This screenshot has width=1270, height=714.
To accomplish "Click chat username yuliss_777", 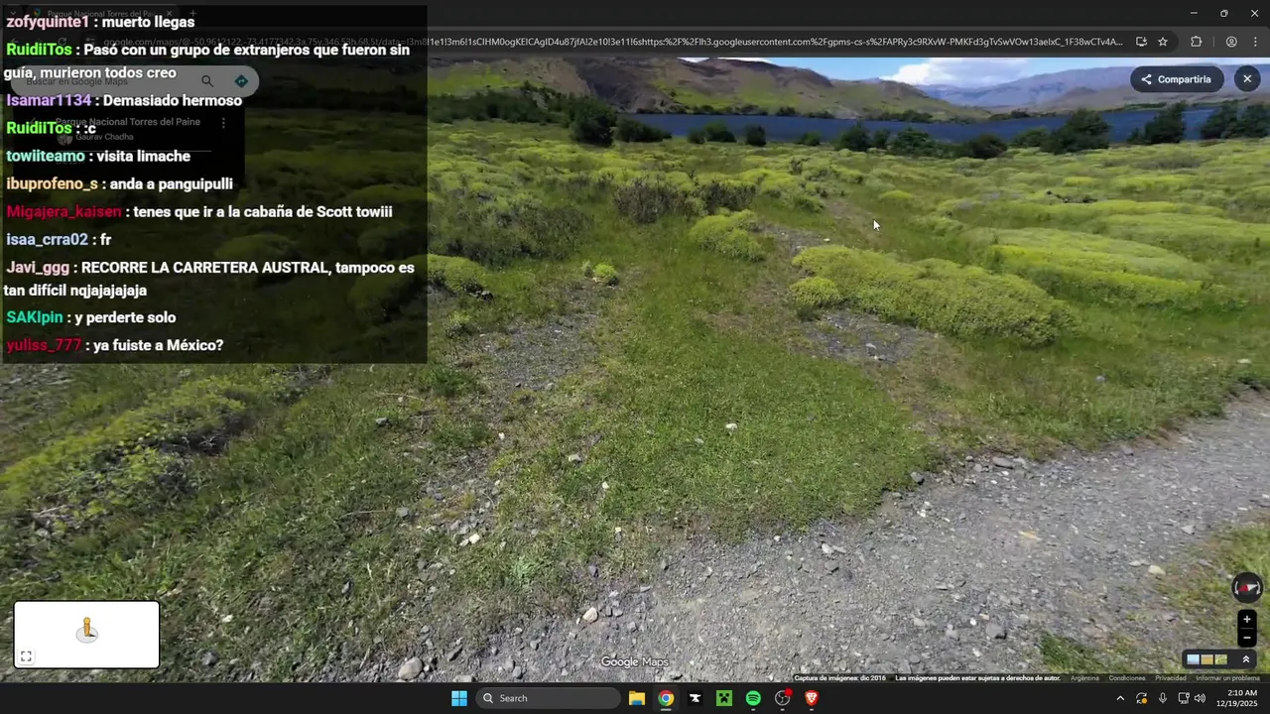I will click(44, 345).
